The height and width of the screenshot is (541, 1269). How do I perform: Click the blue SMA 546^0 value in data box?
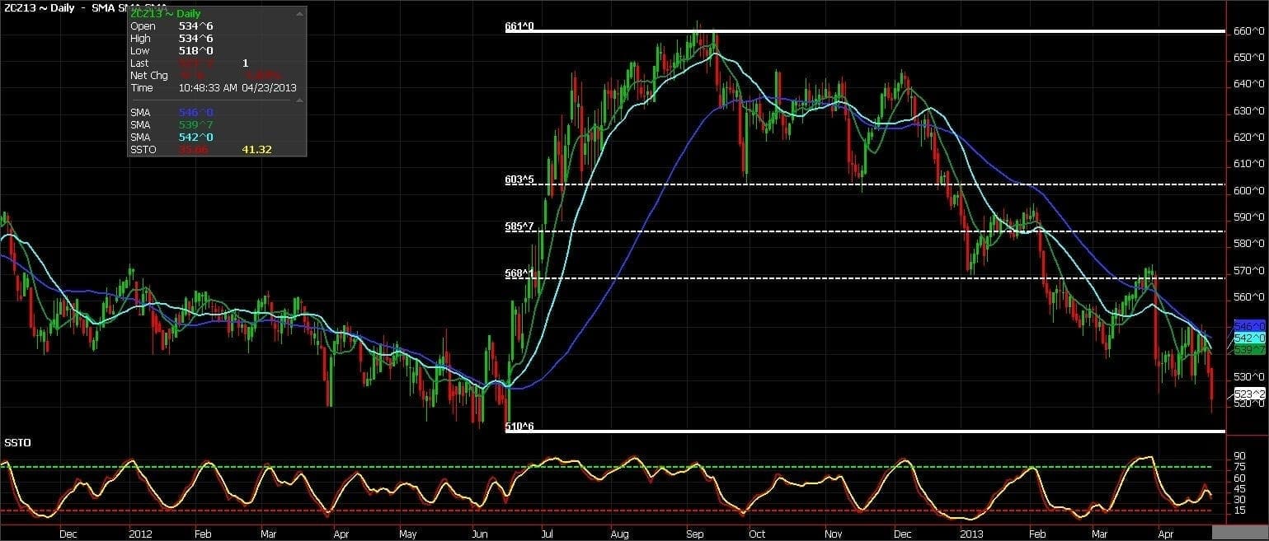click(195, 112)
